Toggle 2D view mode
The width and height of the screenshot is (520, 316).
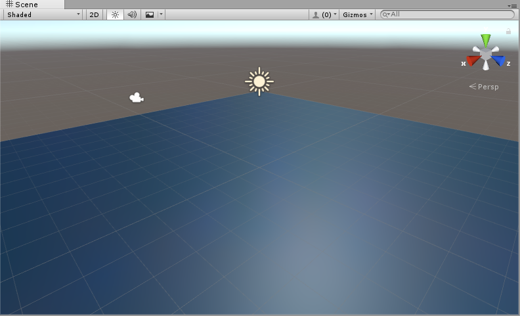coord(94,14)
